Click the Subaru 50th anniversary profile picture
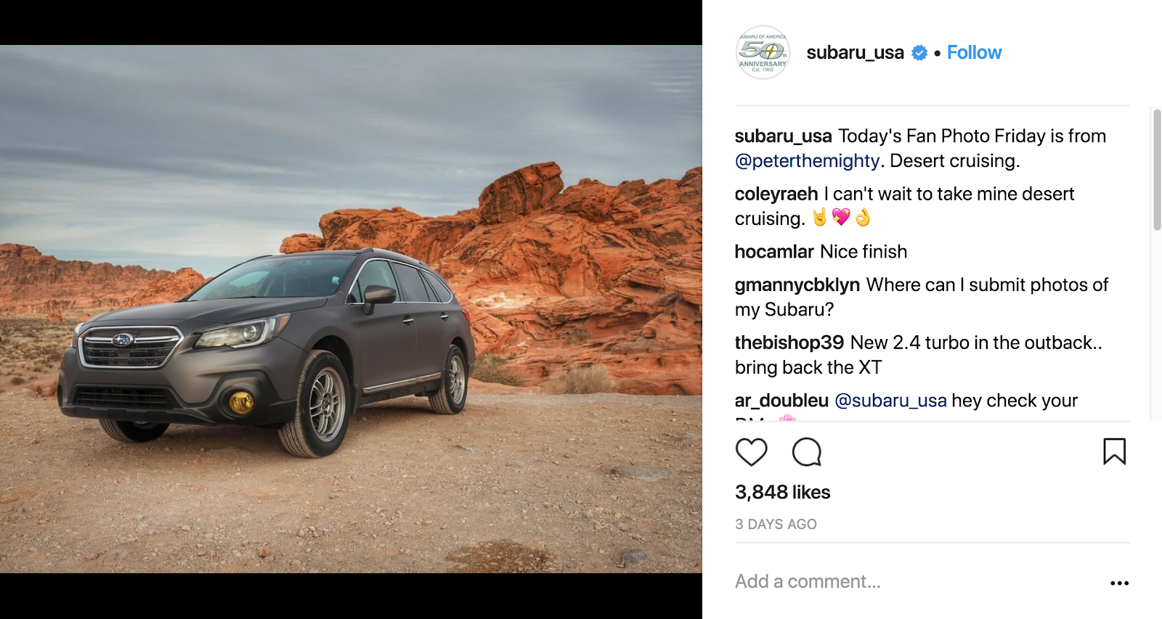Viewport: 1162px width, 619px height. tap(763, 52)
